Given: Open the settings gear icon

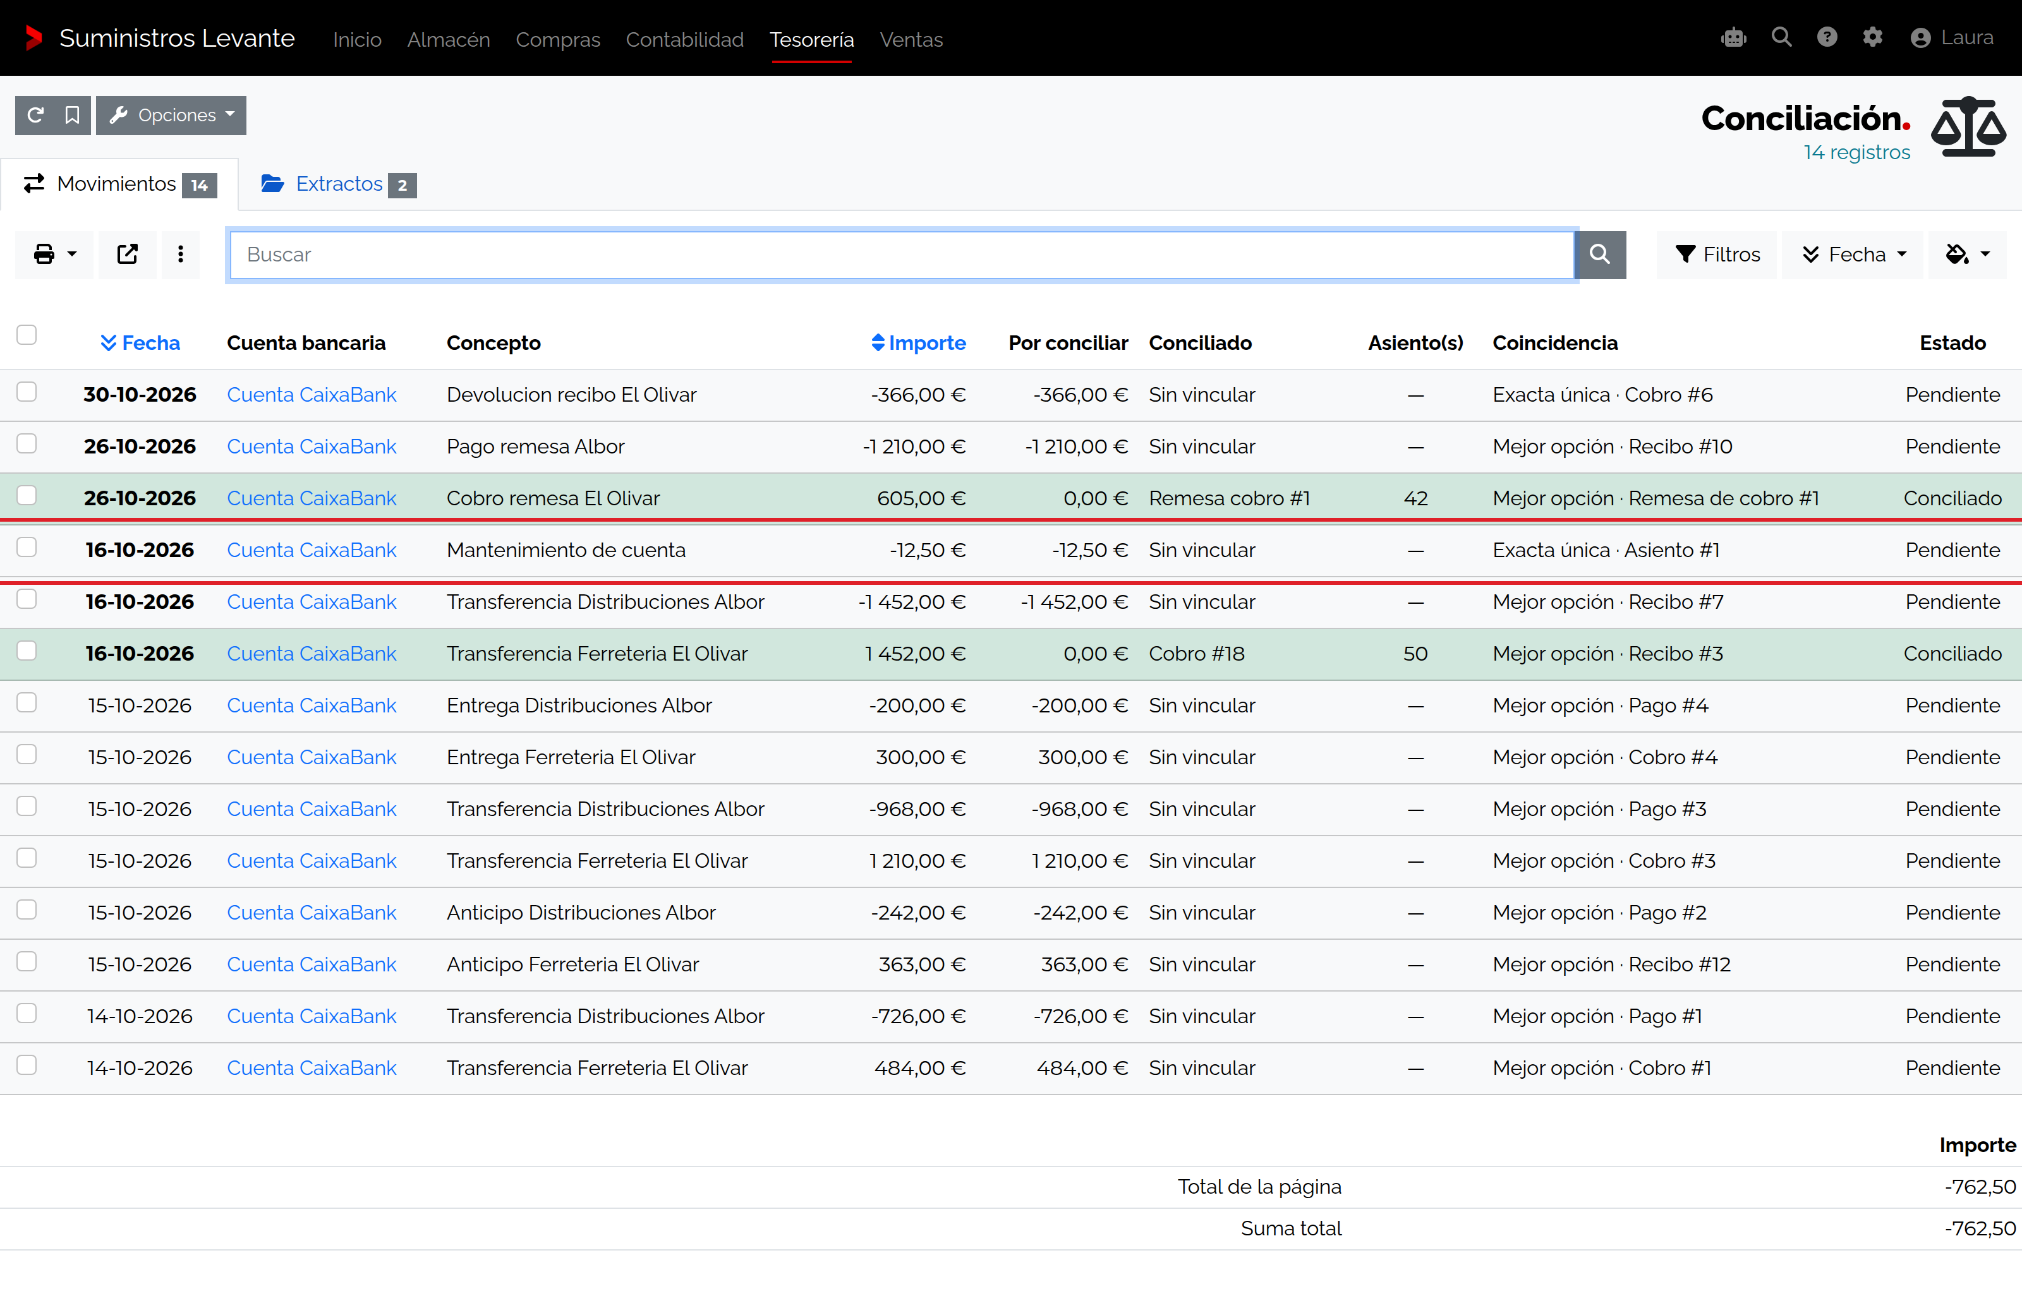Looking at the screenshot, I should pyautogui.click(x=1872, y=38).
